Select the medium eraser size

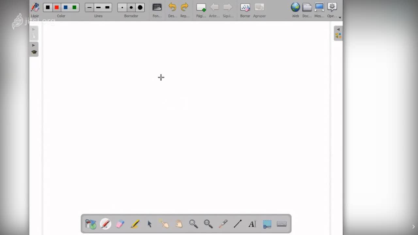(131, 8)
